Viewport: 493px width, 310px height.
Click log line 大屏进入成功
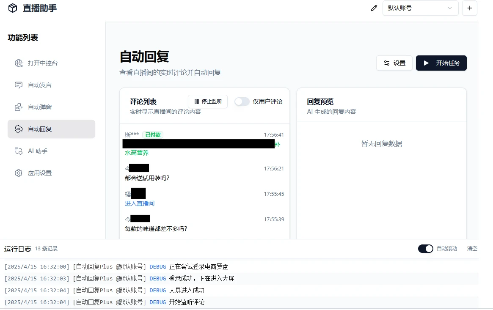click(187, 291)
